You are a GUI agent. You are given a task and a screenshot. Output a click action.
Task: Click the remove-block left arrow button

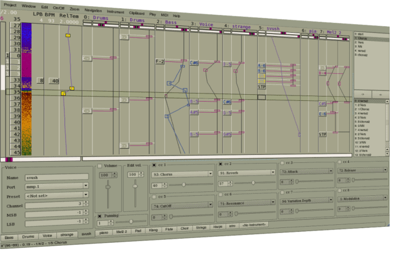pos(380,94)
